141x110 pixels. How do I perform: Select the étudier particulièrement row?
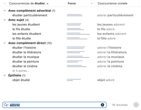[x=70, y=15]
